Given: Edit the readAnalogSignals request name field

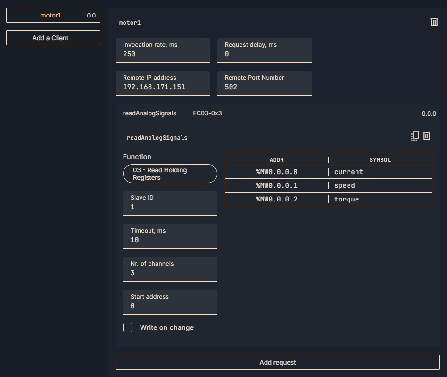Looking at the screenshot, I should click(x=157, y=138).
